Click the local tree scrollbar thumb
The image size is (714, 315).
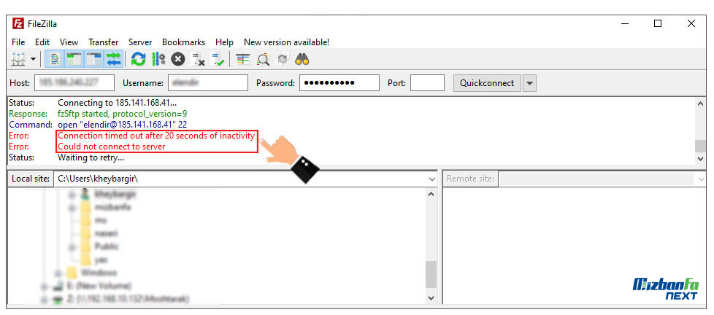click(x=431, y=275)
